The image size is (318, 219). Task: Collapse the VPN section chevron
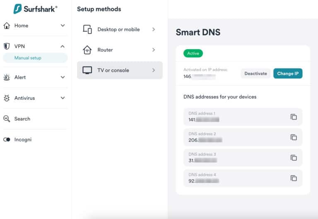pos(63,46)
